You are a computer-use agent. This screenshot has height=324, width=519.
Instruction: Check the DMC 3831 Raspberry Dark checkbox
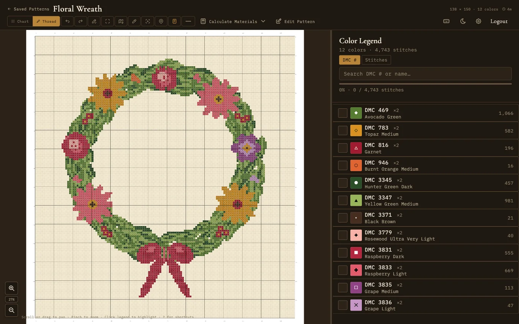click(x=343, y=253)
